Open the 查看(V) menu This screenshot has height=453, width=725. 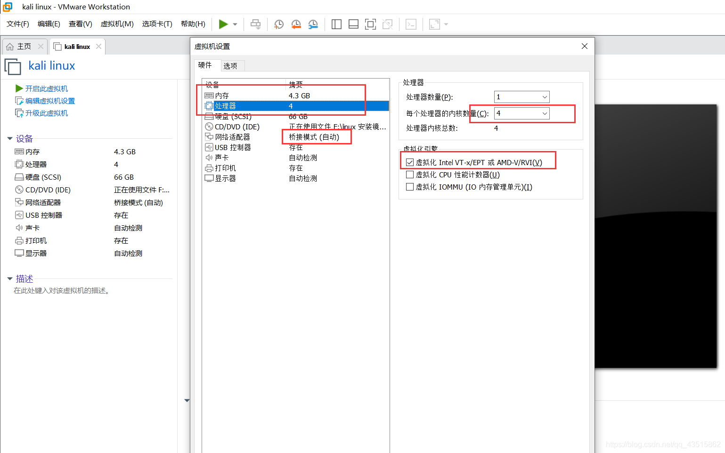click(80, 24)
